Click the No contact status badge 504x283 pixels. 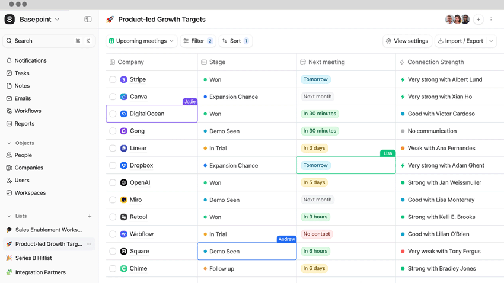pos(316,234)
